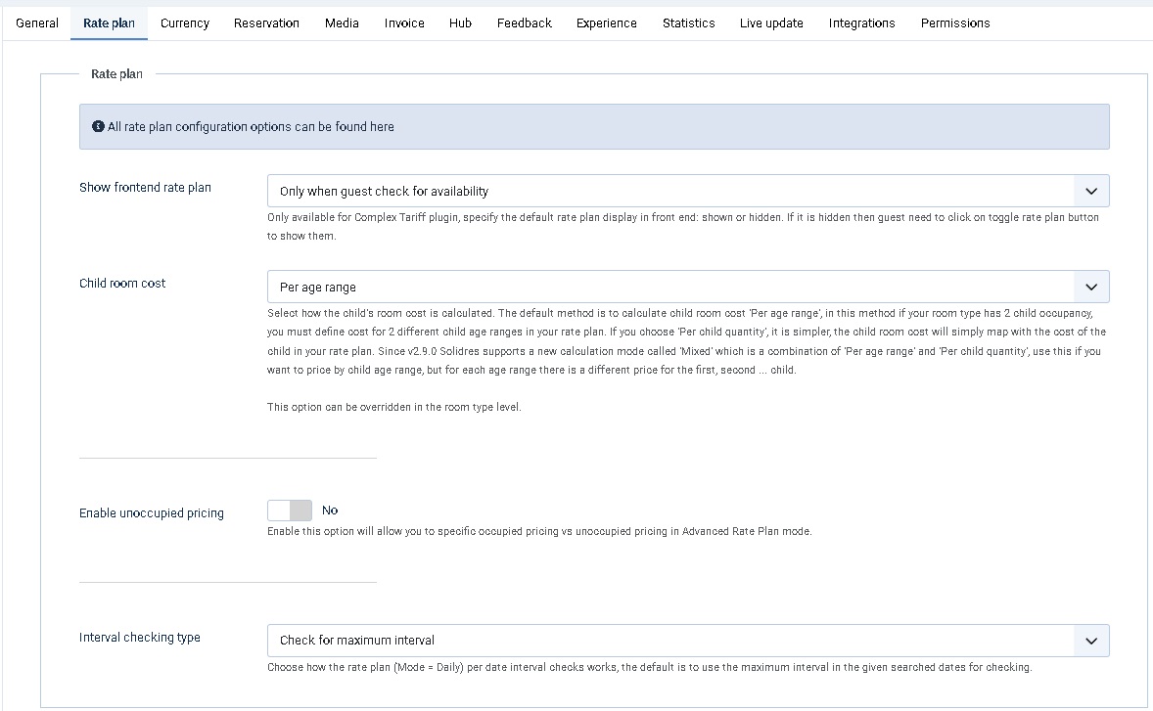1153x711 pixels.
Task: Open the Interval checking type dropdown
Action: [x=687, y=641]
